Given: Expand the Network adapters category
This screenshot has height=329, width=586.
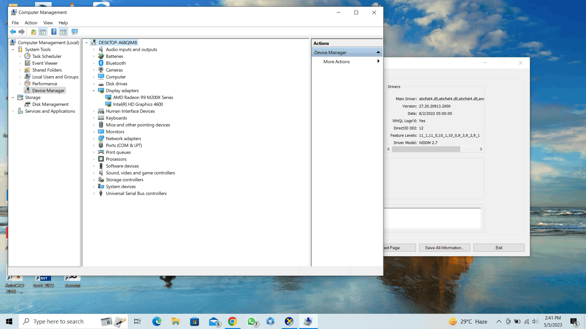Looking at the screenshot, I should [x=94, y=139].
